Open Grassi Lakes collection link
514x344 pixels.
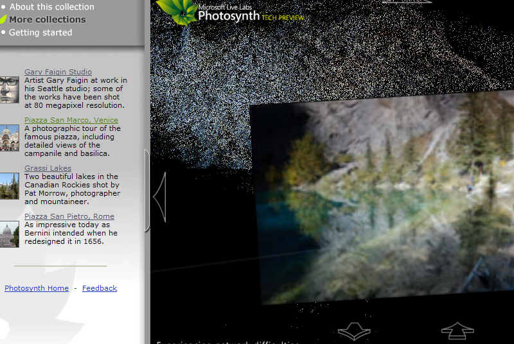48,168
